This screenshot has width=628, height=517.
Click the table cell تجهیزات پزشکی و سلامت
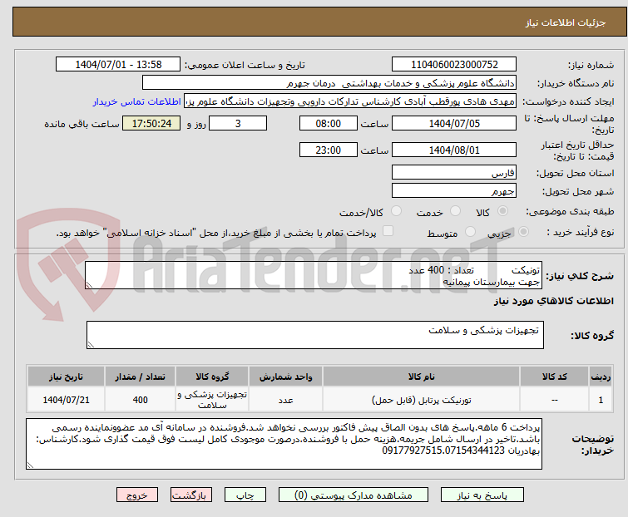212,400
